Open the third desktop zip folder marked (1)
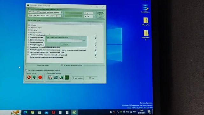Screen dimensions: 204x115 coord(146,35)
